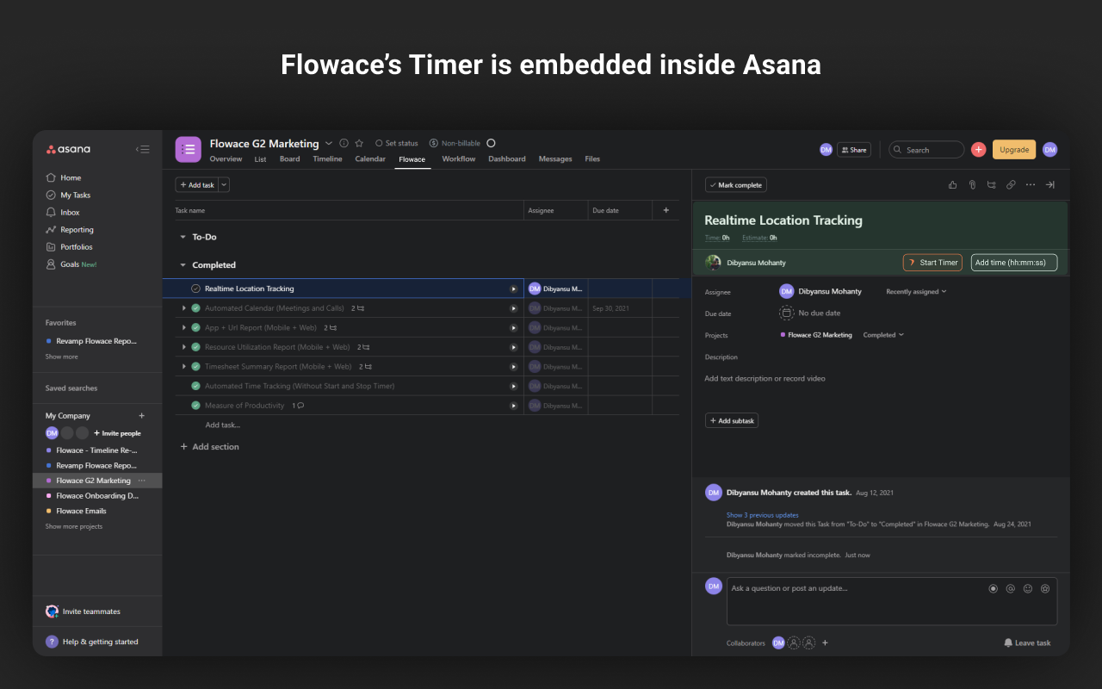The image size is (1102, 689).
Task: Copy the task link icon
Action: tap(1011, 184)
